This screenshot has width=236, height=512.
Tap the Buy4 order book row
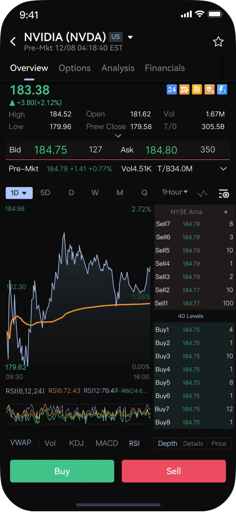tap(194, 369)
